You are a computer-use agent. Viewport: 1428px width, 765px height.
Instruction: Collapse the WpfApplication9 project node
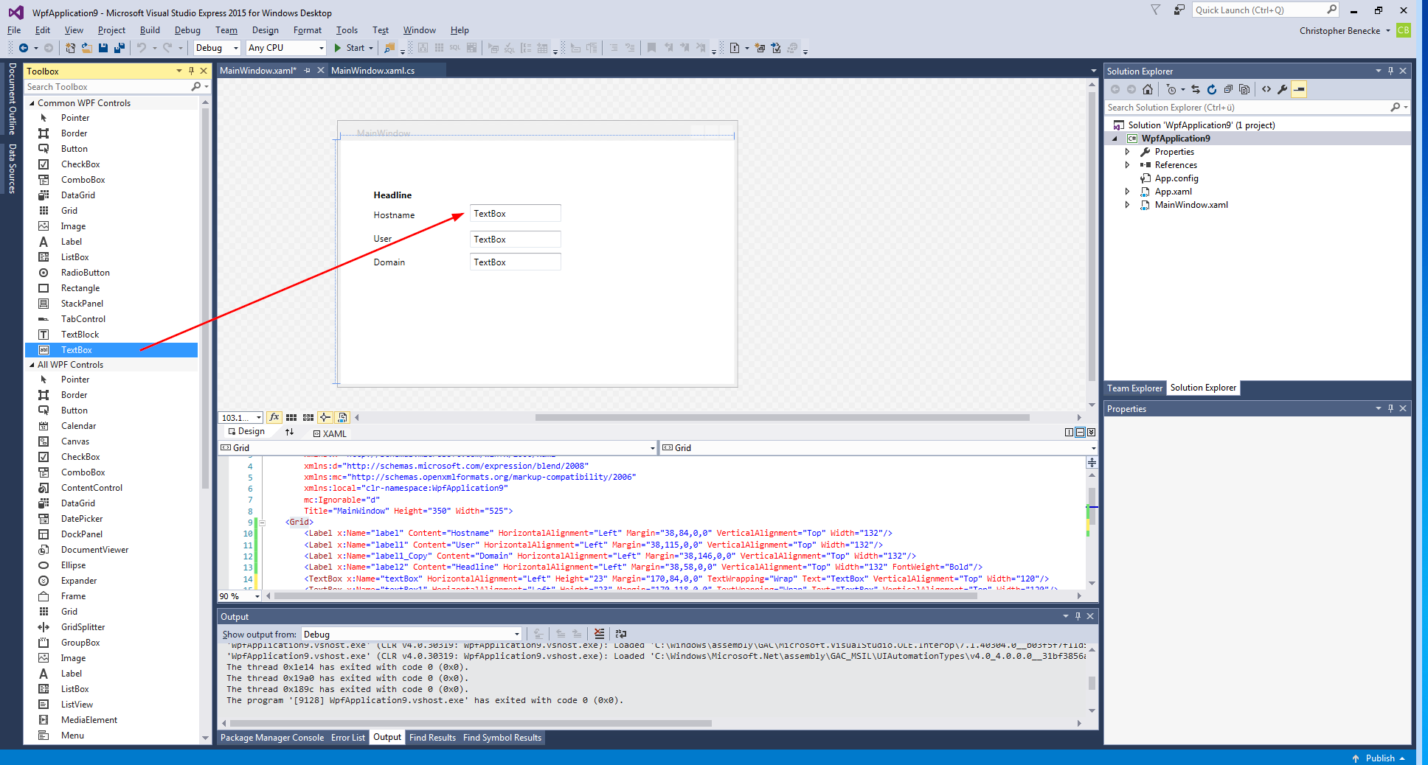click(1116, 138)
